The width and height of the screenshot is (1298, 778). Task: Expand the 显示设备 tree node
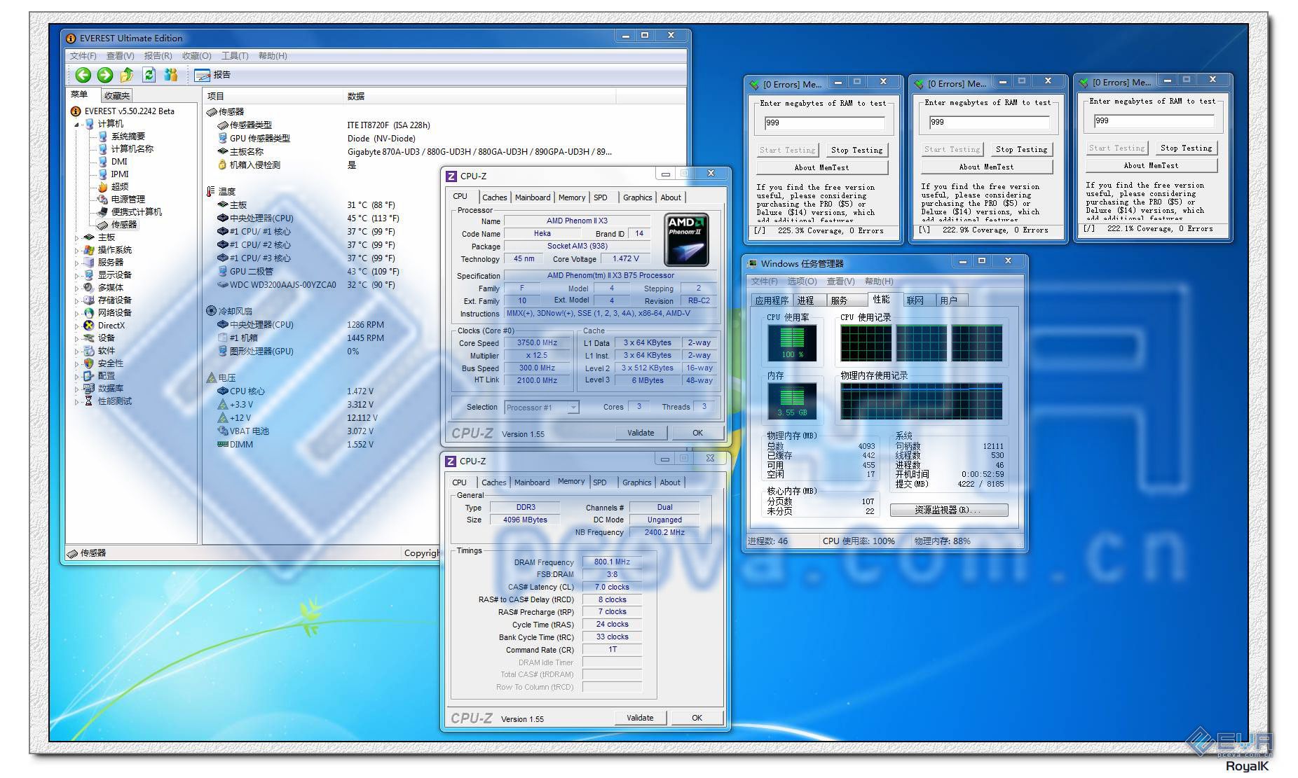click(76, 276)
